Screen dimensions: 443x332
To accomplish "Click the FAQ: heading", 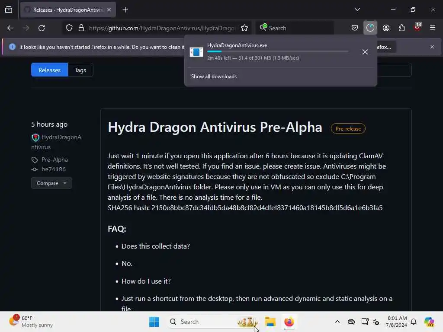I will click(x=117, y=229).
